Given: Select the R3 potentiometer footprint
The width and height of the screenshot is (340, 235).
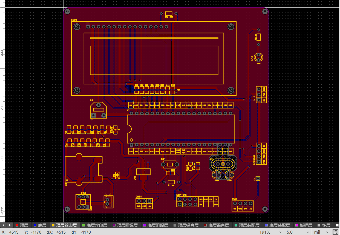Looking at the screenshot, I should (99, 110).
